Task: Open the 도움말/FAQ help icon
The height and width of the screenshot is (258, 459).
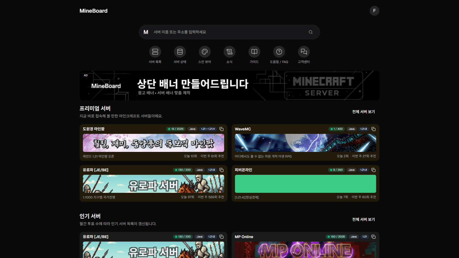Action: [x=279, y=52]
